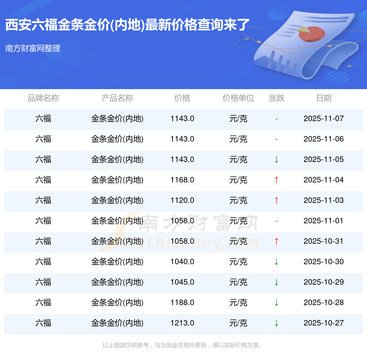The height and width of the screenshot is (357, 367).
Task: Click the headline about 西安六福金条金价
Action: coord(127,25)
